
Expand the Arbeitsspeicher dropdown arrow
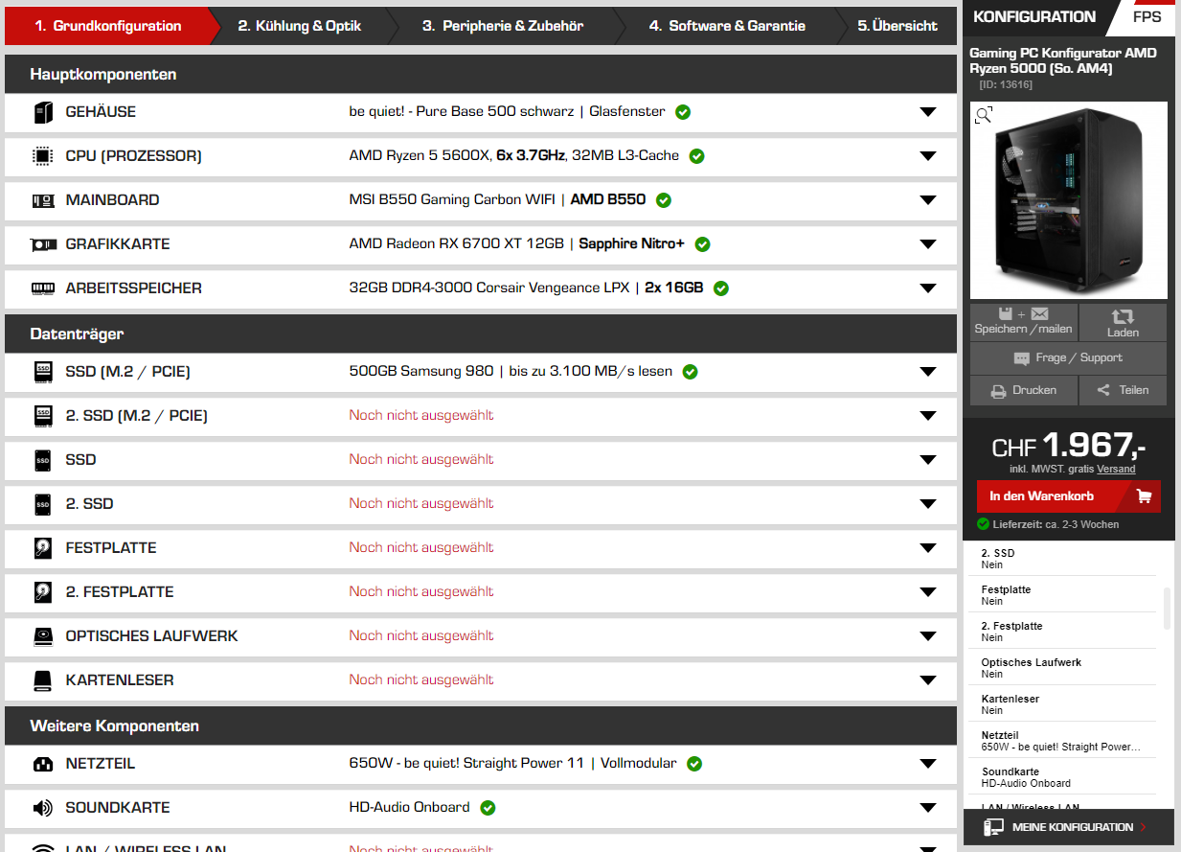point(927,288)
